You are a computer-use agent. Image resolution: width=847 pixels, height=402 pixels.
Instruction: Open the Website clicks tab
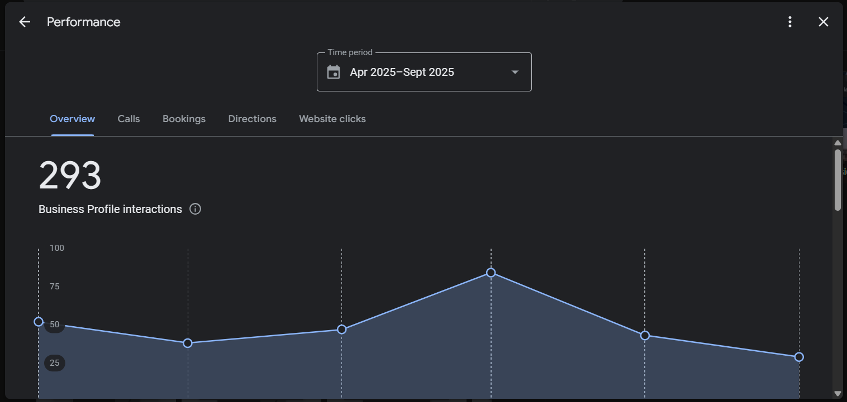[332, 119]
